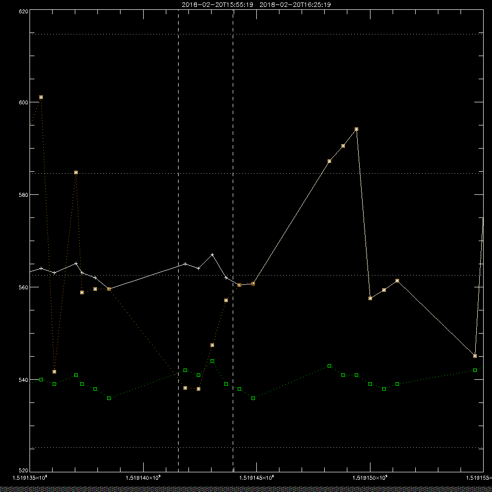Select the y-axis label 560

coord(24,287)
